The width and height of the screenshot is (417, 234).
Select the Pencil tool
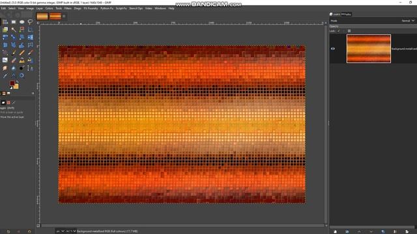[x=22, y=53]
